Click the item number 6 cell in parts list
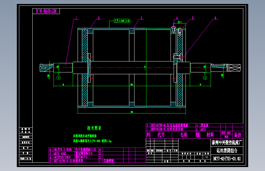 pos(50,150)
